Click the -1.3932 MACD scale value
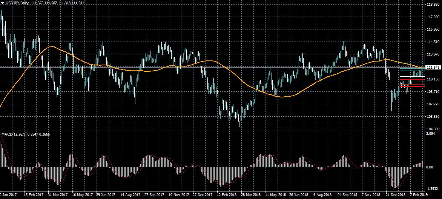 (x=432, y=188)
